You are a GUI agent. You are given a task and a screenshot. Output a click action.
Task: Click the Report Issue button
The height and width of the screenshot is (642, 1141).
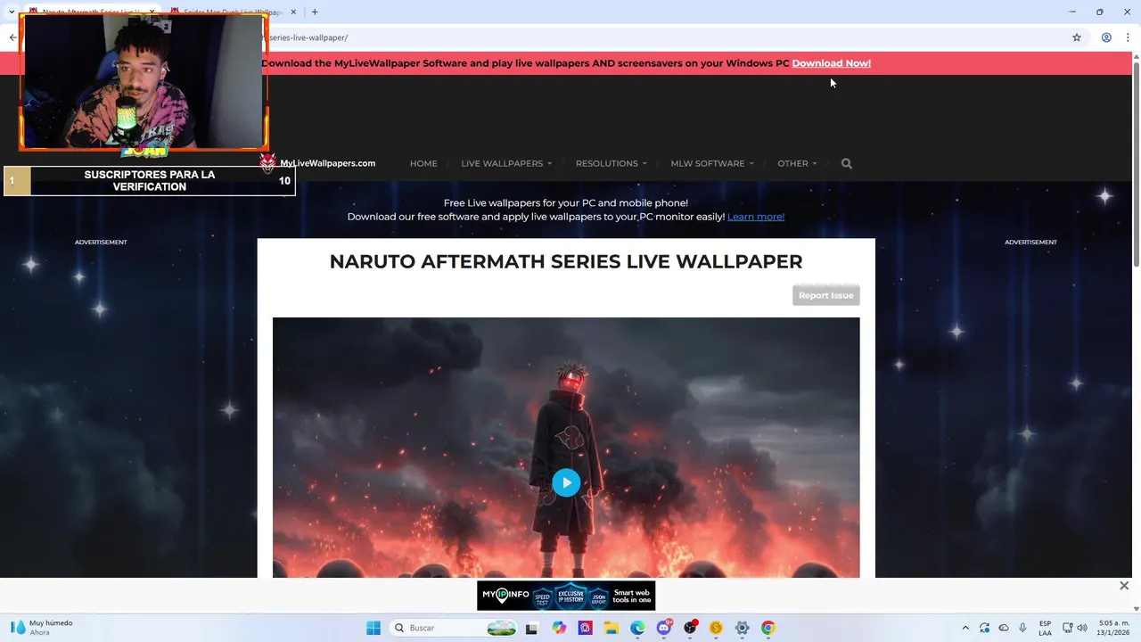(826, 295)
